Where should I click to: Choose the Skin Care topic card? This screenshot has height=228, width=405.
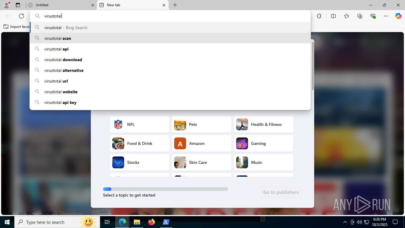pos(202,162)
